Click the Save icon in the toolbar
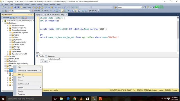This screenshot has width=180, height=101. click(x=15, y=8)
